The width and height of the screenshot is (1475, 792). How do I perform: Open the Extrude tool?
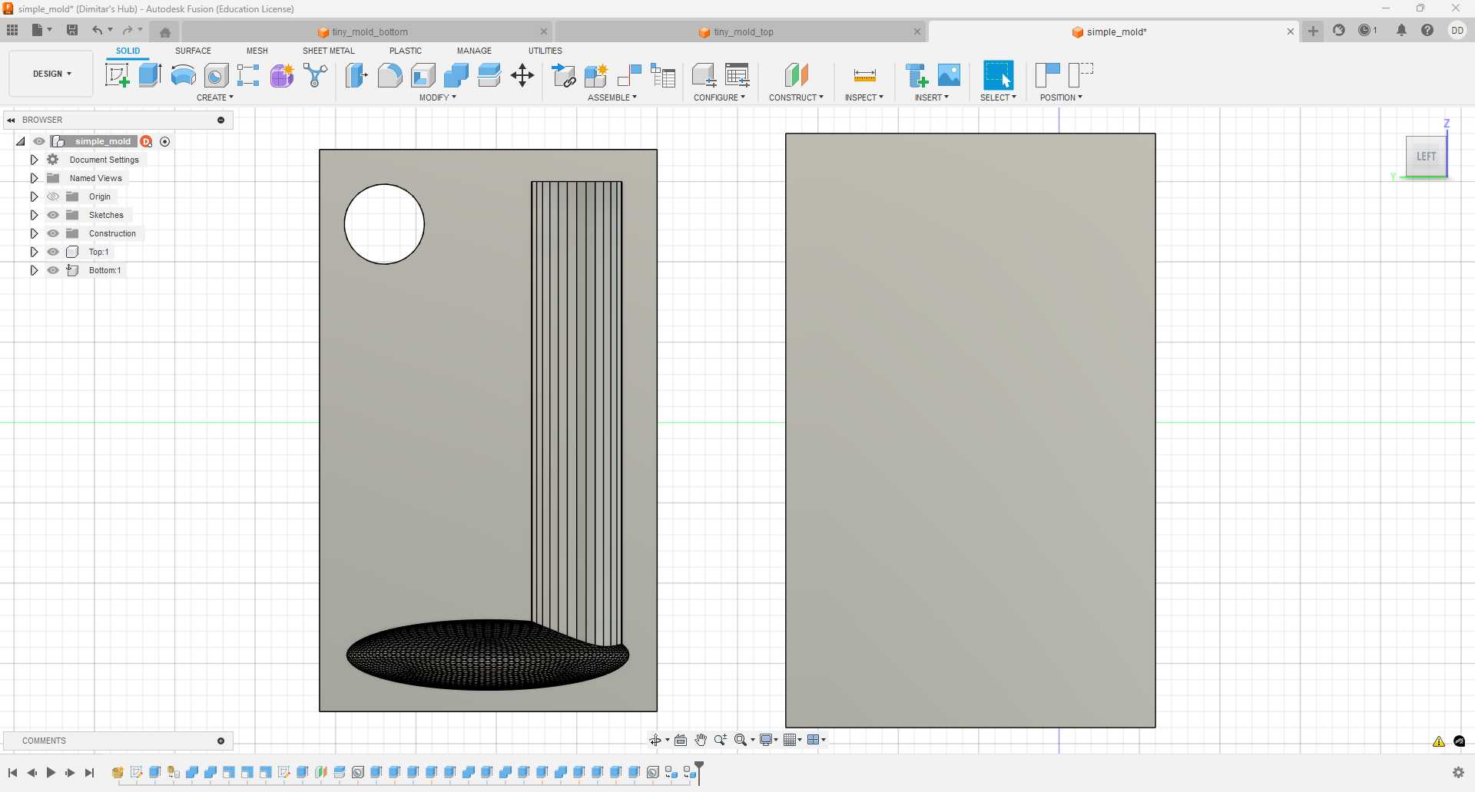[148, 74]
